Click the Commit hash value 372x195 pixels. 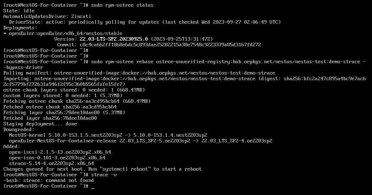pyautogui.click(x=170, y=45)
